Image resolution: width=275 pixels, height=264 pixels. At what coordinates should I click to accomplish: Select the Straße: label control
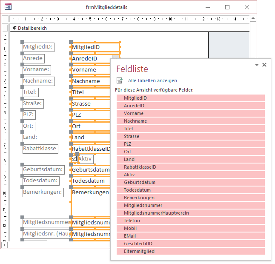(x=33, y=104)
